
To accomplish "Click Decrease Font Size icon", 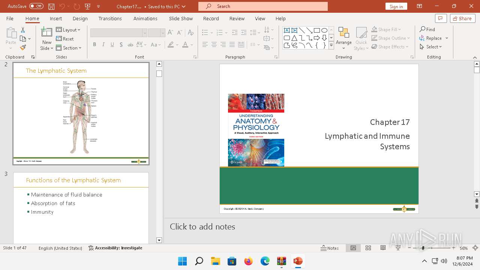I will [x=179, y=33].
